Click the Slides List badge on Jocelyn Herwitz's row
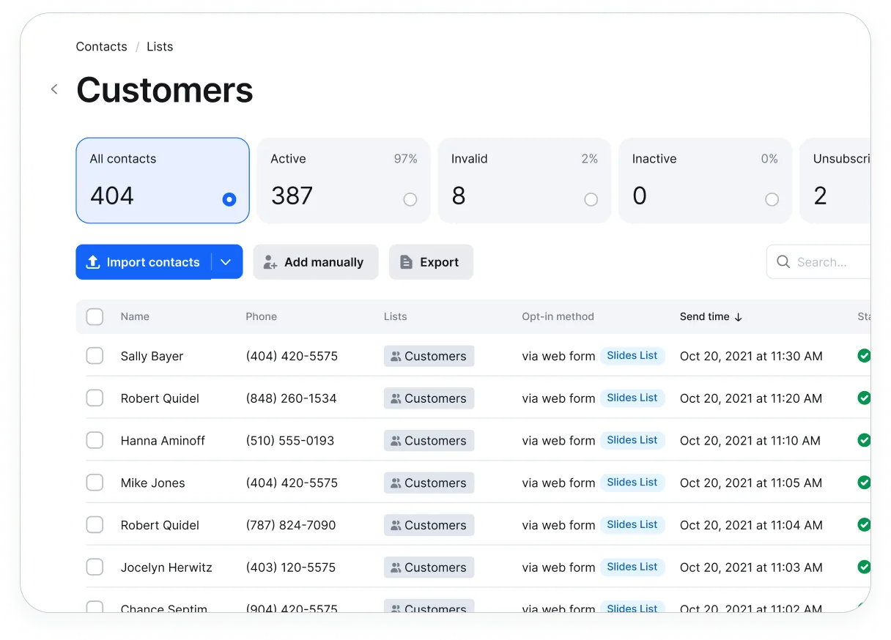The height and width of the screenshot is (640, 891). click(x=632, y=567)
